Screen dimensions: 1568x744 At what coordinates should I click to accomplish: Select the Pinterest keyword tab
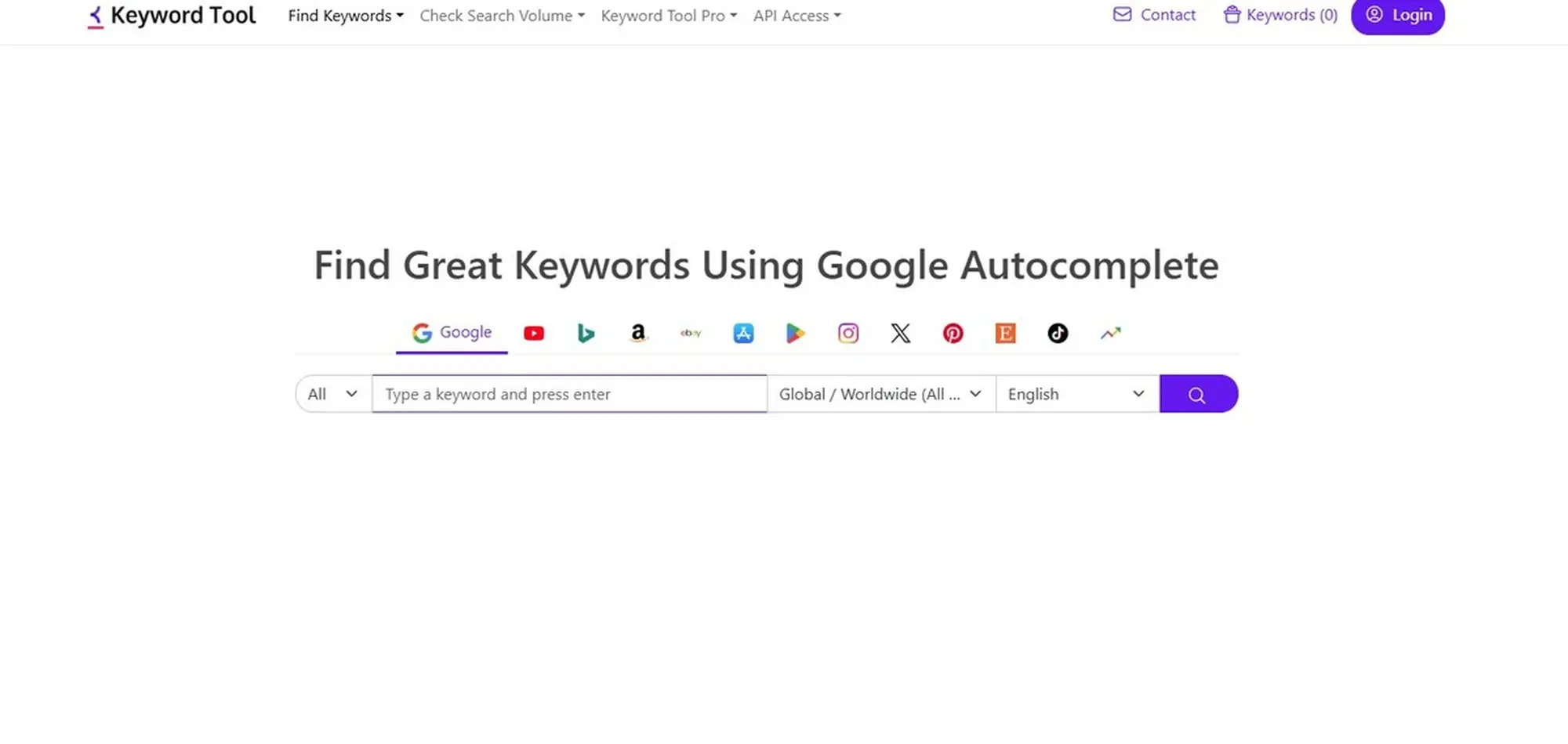pyautogui.click(x=953, y=334)
